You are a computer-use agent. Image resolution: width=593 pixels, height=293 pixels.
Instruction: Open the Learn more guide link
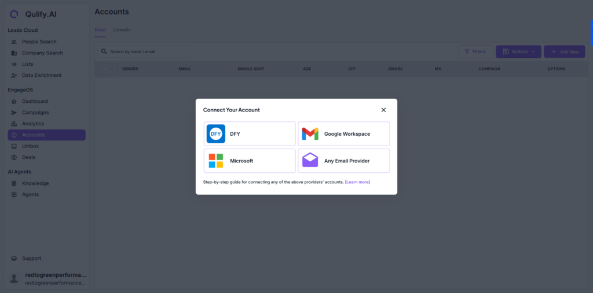[357, 182]
